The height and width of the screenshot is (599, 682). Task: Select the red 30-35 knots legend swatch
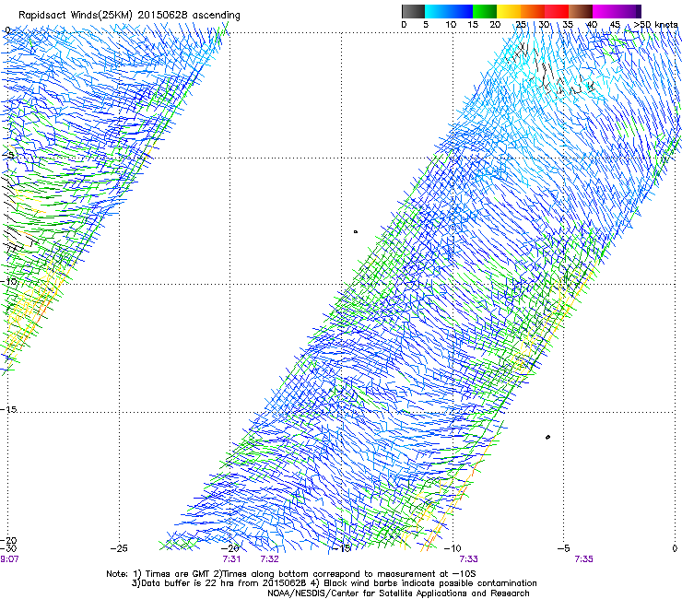pyautogui.click(x=557, y=11)
